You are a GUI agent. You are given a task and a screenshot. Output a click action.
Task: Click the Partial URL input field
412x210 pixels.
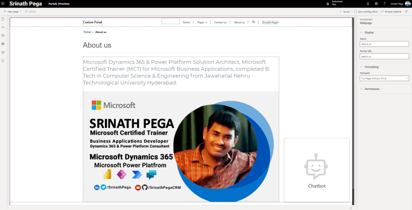[384, 56]
